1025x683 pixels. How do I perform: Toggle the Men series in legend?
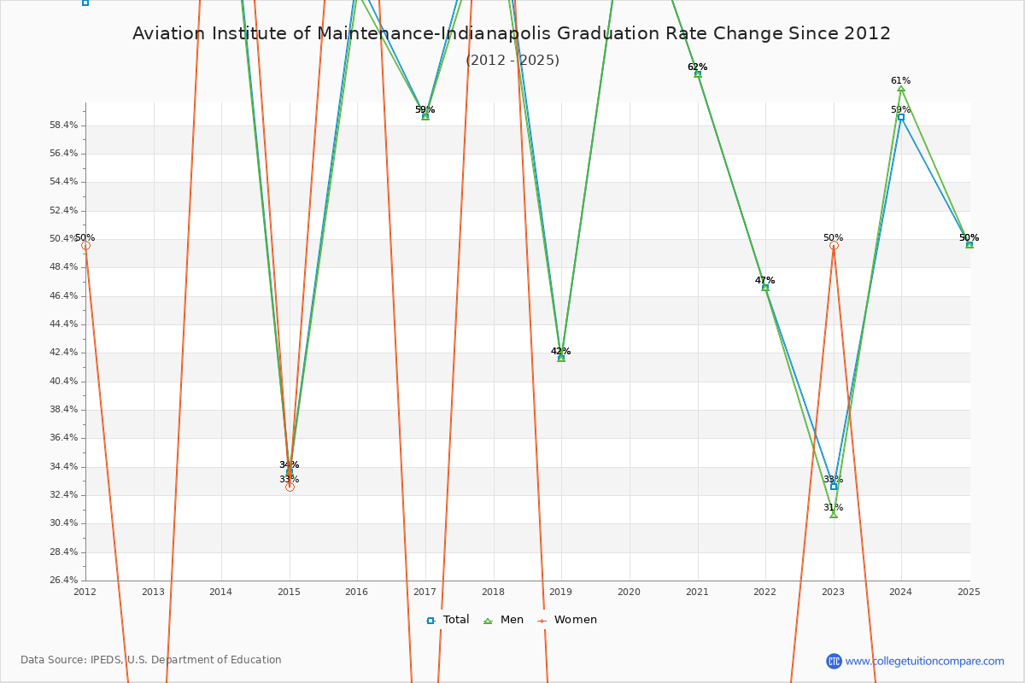click(x=503, y=620)
